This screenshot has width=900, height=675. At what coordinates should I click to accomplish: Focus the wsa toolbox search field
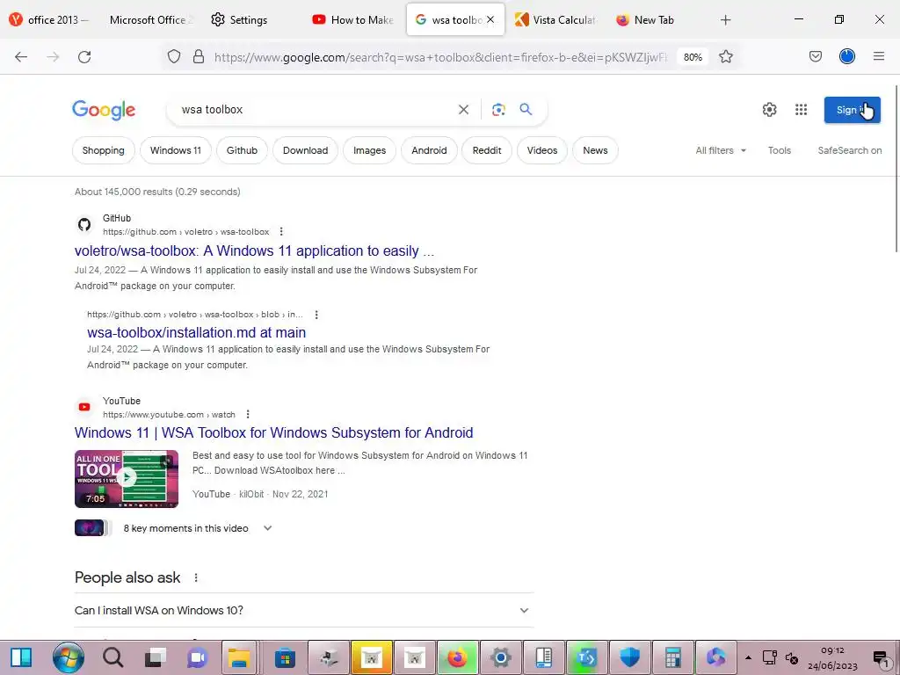point(316,110)
